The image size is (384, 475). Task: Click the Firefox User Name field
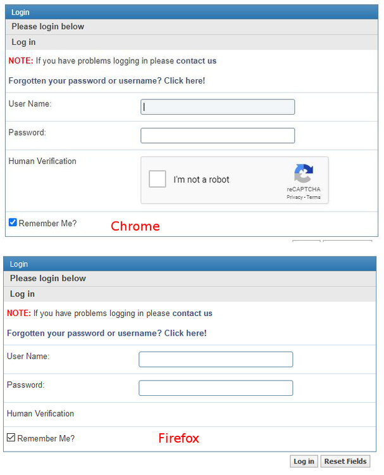[216, 359]
